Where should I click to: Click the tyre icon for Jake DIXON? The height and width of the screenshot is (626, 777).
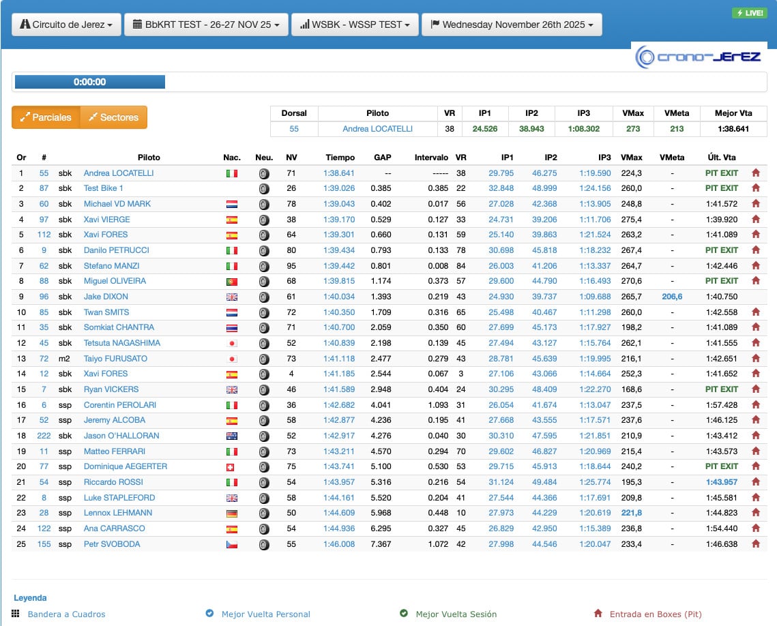(263, 297)
